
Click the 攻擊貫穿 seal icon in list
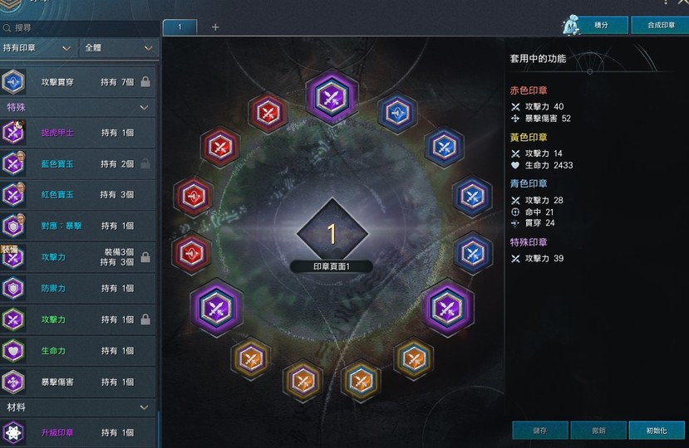tap(13, 81)
